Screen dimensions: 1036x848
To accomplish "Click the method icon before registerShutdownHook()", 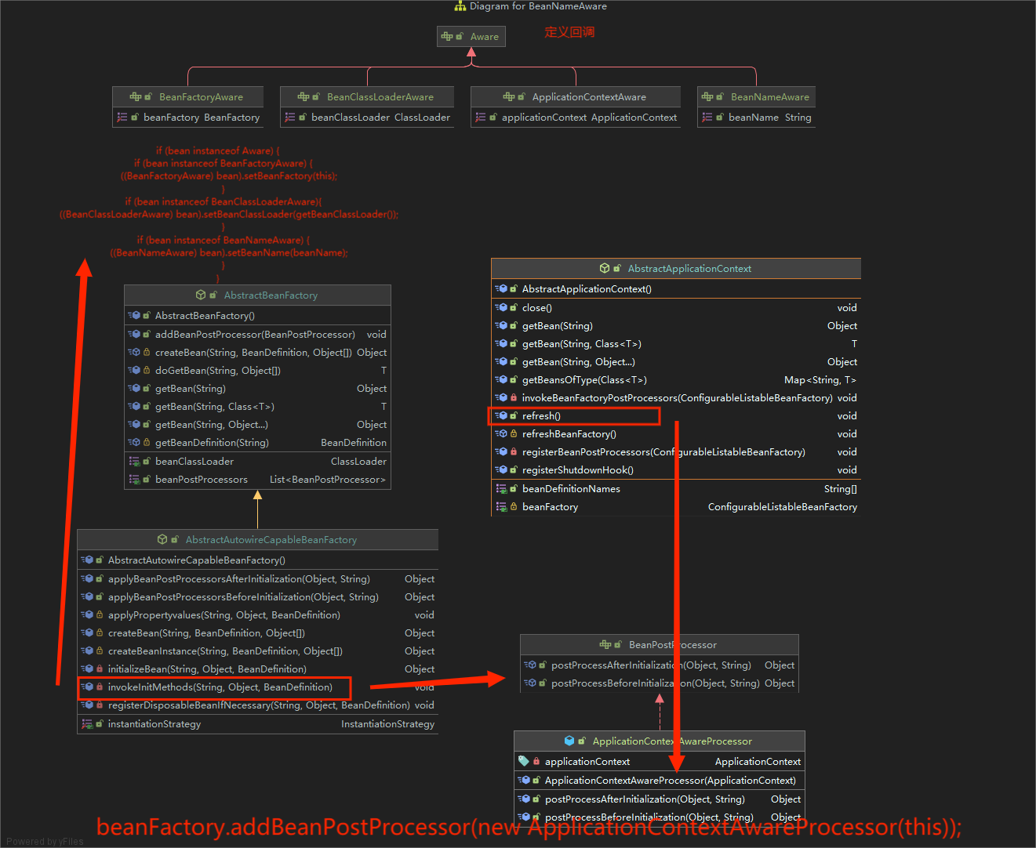I will point(501,469).
